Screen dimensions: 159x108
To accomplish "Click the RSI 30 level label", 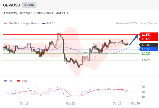I will pos(143,97).
